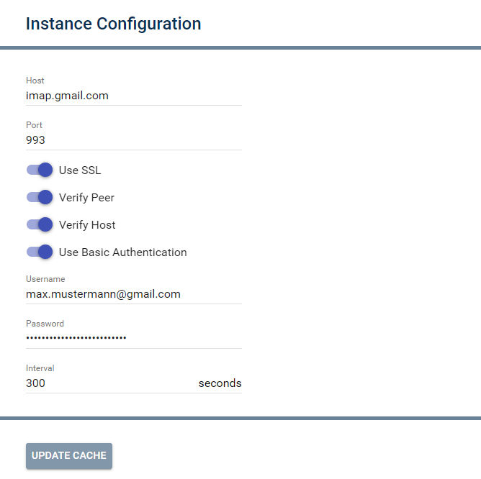Toggle the Verify Host switch
481x479 pixels.
pos(40,225)
